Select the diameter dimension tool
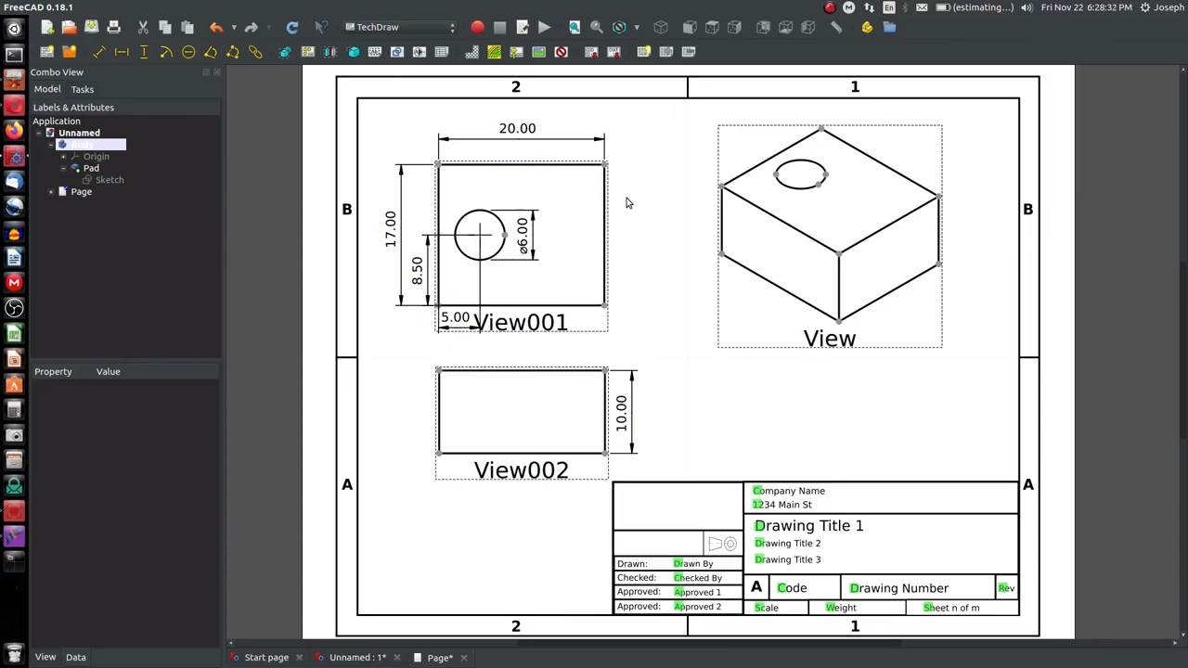Image resolution: width=1188 pixels, height=668 pixels. (188, 52)
